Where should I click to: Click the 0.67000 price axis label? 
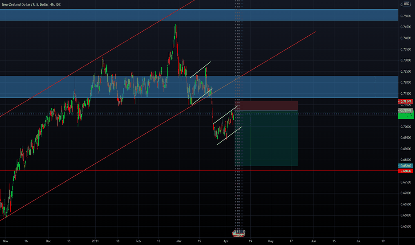tap(406, 193)
